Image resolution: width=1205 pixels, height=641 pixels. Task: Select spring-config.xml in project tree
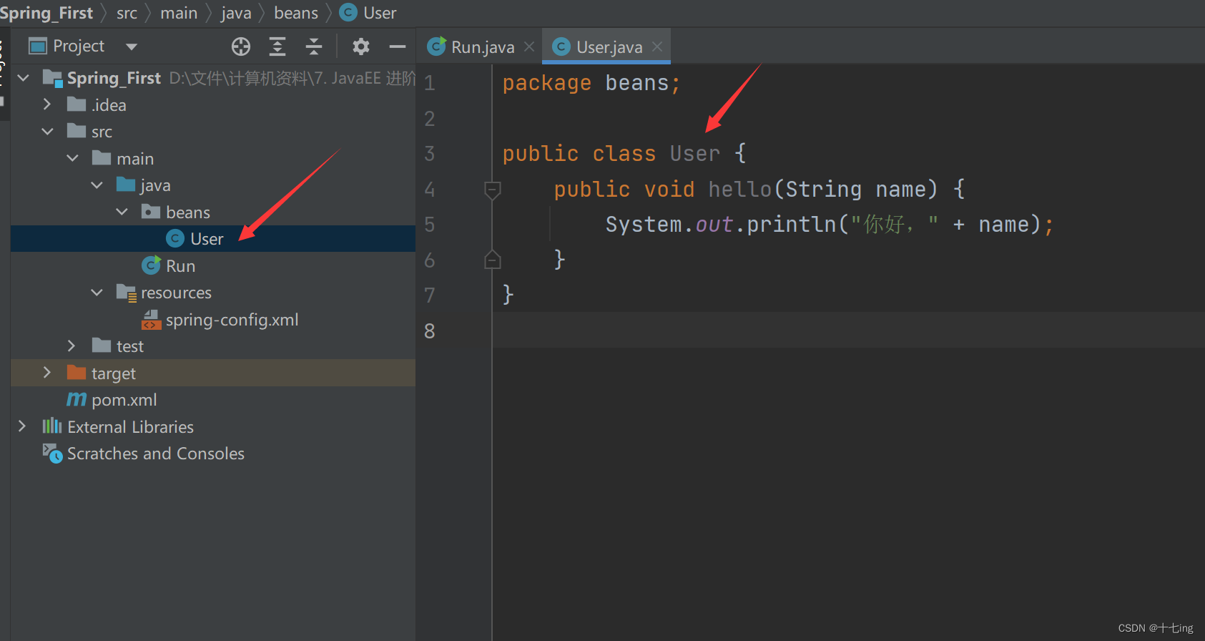pyautogui.click(x=232, y=320)
